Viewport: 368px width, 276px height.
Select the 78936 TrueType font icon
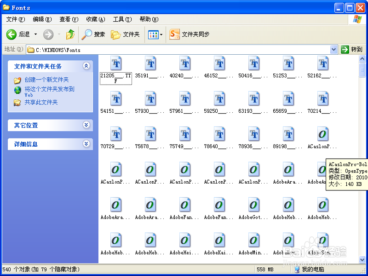click(x=254, y=134)
